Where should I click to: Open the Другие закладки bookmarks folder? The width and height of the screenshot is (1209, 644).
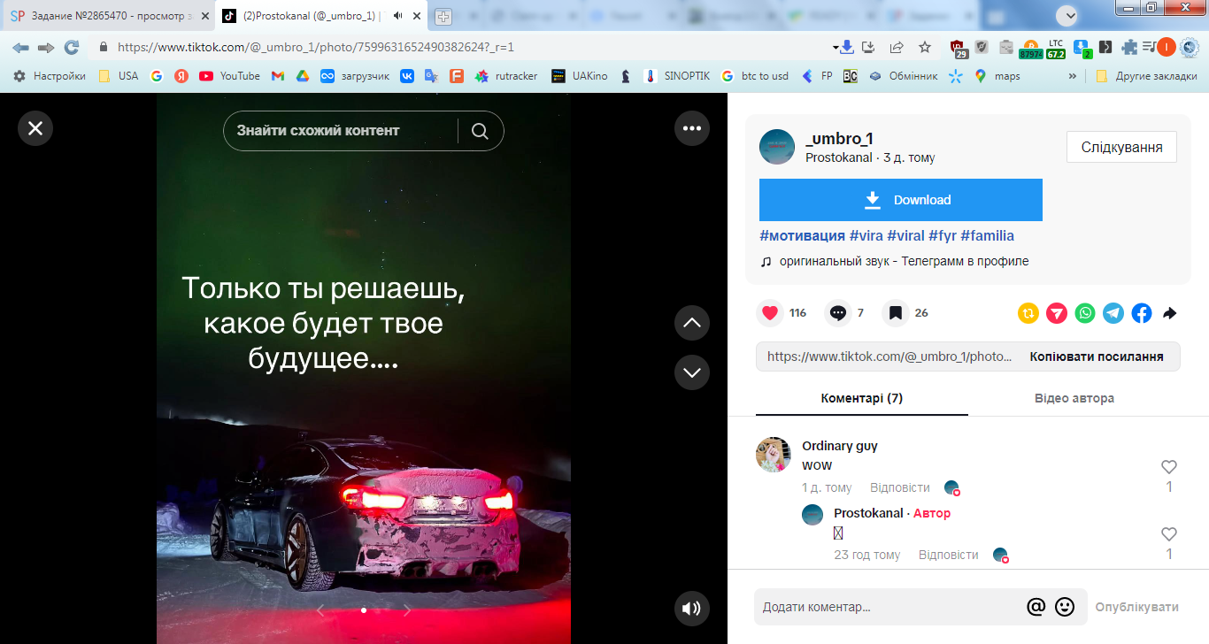pyautogui.click(x=1146, y=76)
